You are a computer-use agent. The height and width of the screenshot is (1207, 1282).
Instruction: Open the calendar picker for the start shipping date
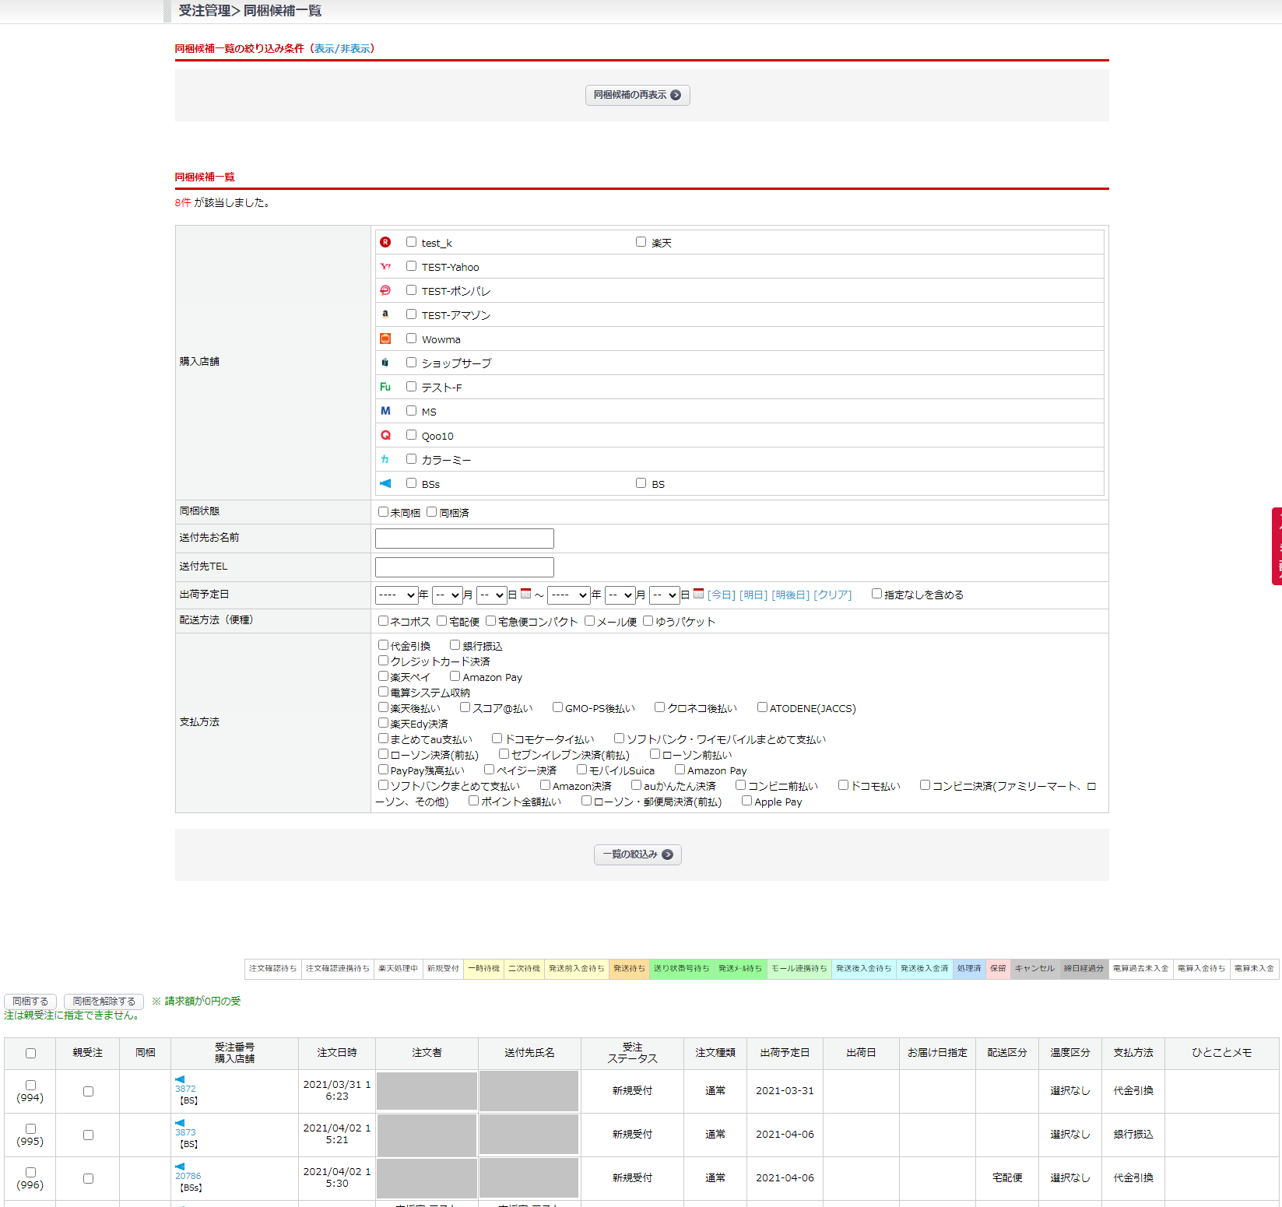526,594
